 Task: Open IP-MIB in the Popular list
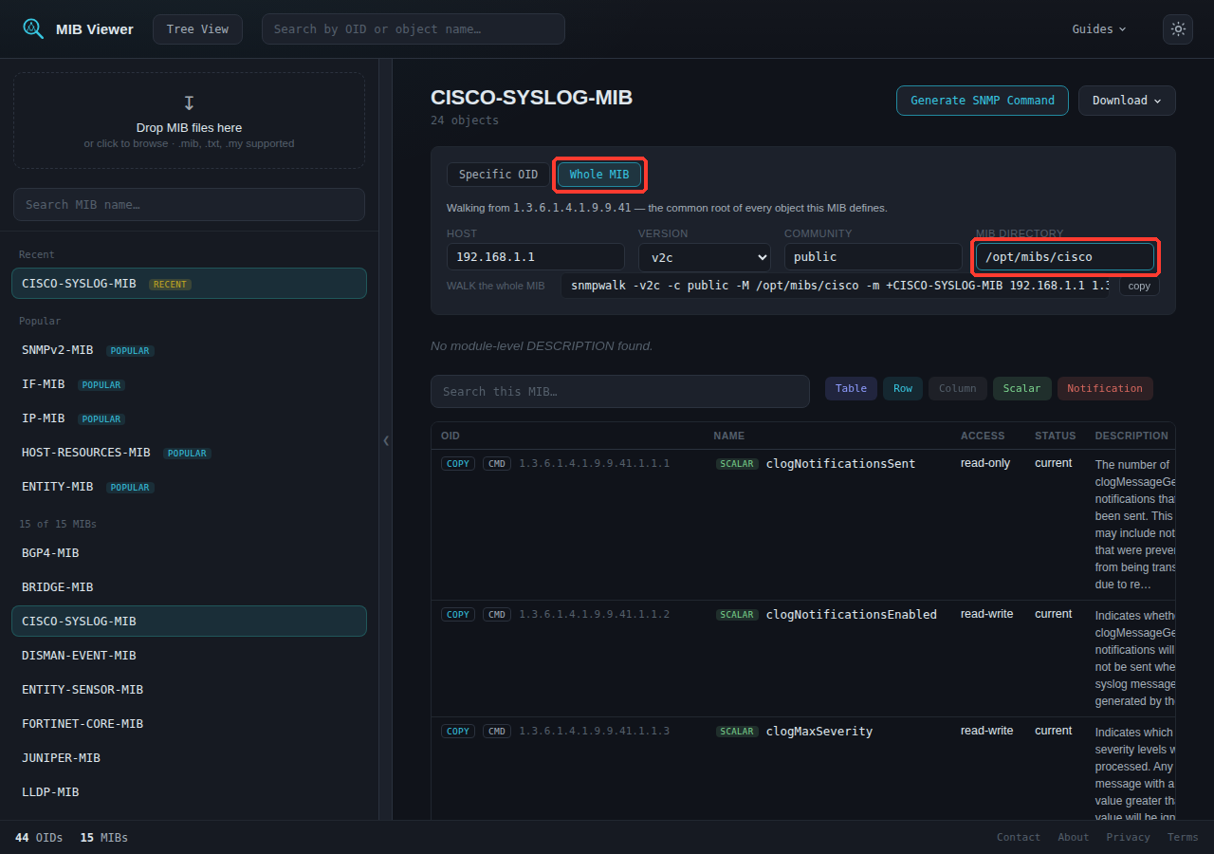tap(189, 418)
